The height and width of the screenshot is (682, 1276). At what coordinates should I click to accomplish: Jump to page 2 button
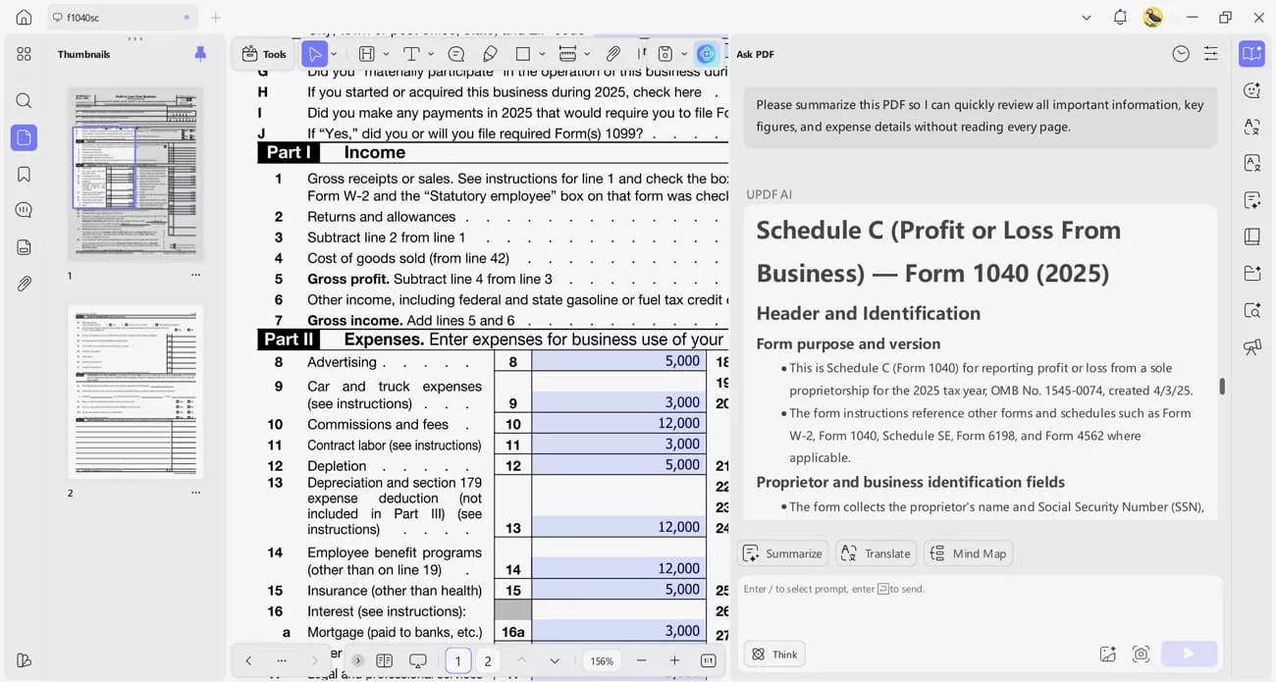[x=488, y=660]
